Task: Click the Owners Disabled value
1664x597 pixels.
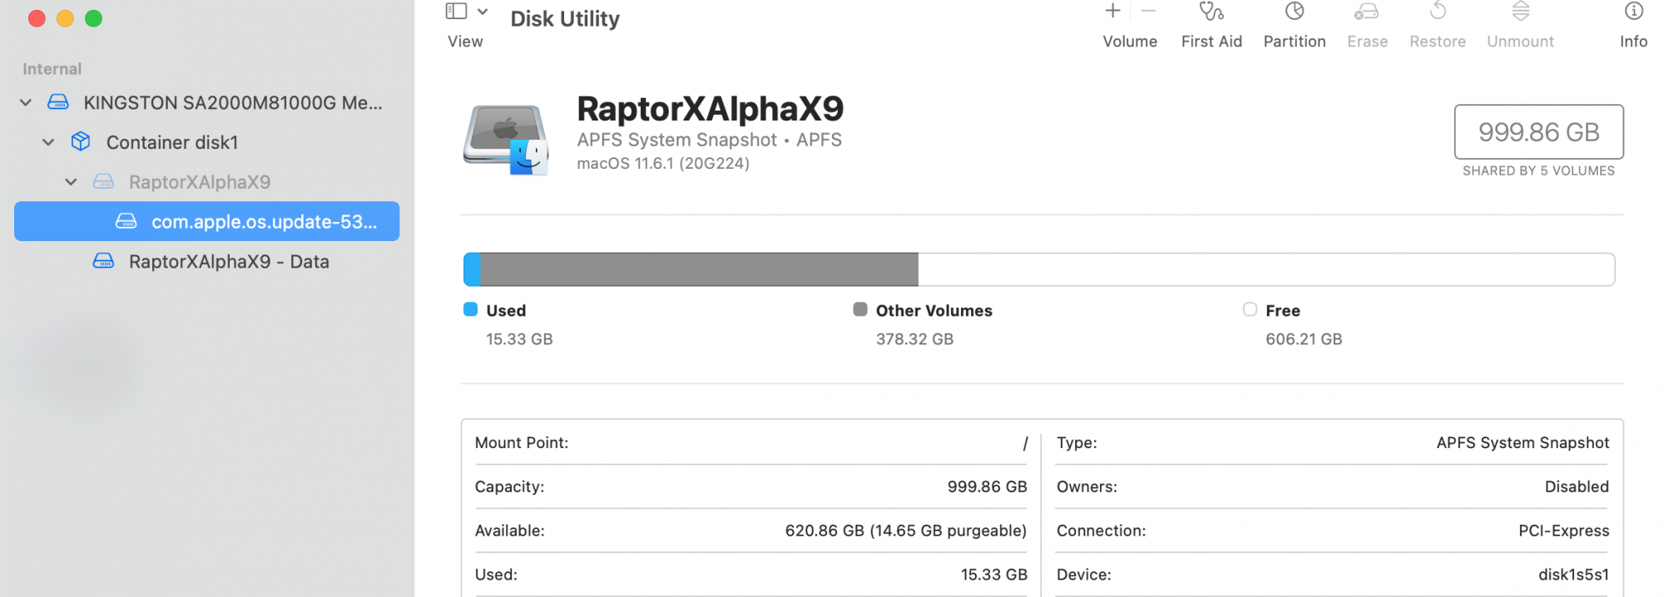Action: click(x=1577, y=487)
